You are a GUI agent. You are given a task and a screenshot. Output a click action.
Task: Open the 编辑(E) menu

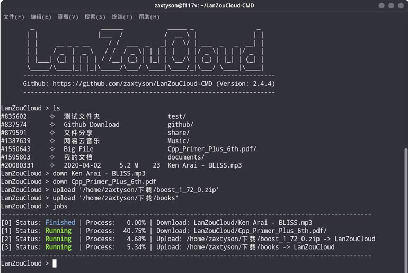click(x=41, y=17)
